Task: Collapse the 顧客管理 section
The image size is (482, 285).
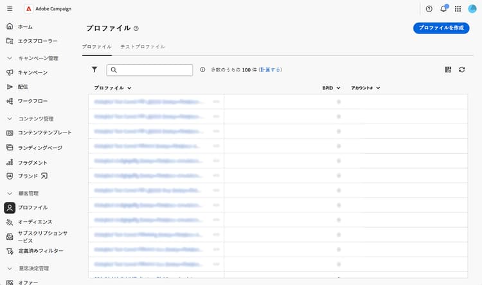Action: tap(10, 193)
